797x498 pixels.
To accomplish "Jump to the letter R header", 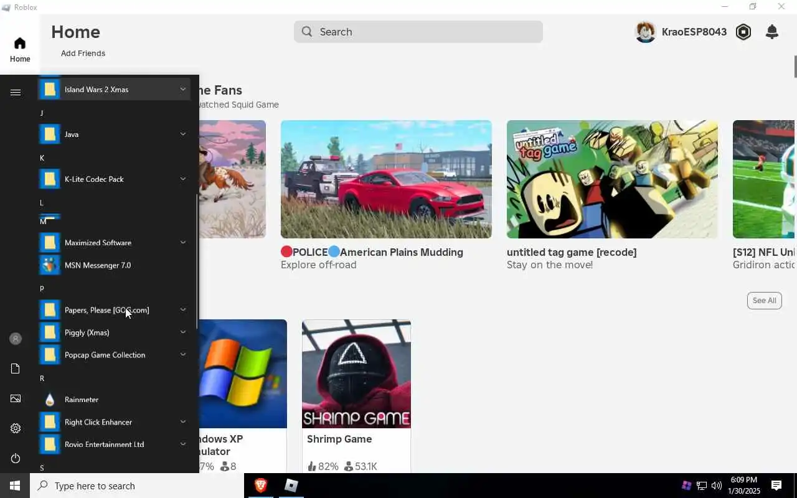I will click(42, 378).
